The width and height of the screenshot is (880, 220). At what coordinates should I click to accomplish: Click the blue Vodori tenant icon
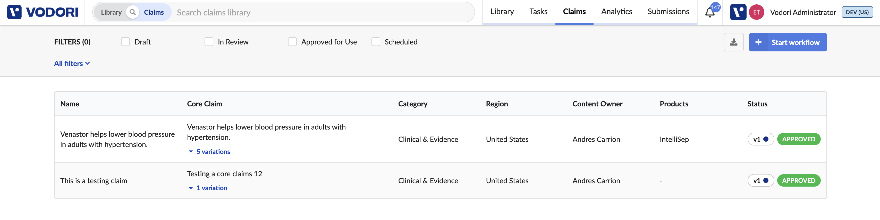click(738, 12)
